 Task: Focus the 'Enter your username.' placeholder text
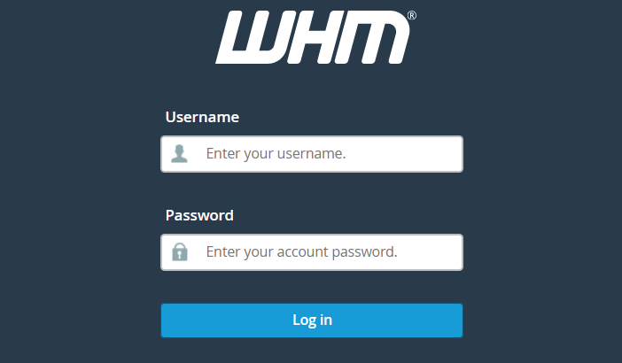click(x=276, y=154)
